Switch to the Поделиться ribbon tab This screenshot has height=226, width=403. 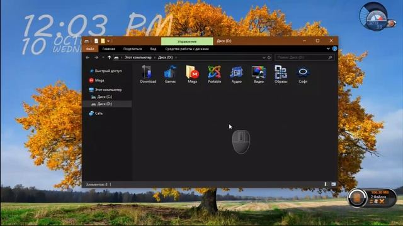(133, 49)
